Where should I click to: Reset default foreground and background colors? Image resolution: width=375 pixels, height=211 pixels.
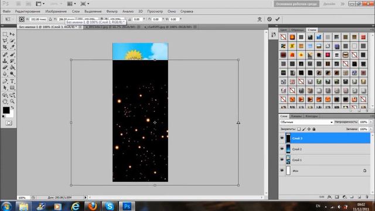tap(4, 117)
